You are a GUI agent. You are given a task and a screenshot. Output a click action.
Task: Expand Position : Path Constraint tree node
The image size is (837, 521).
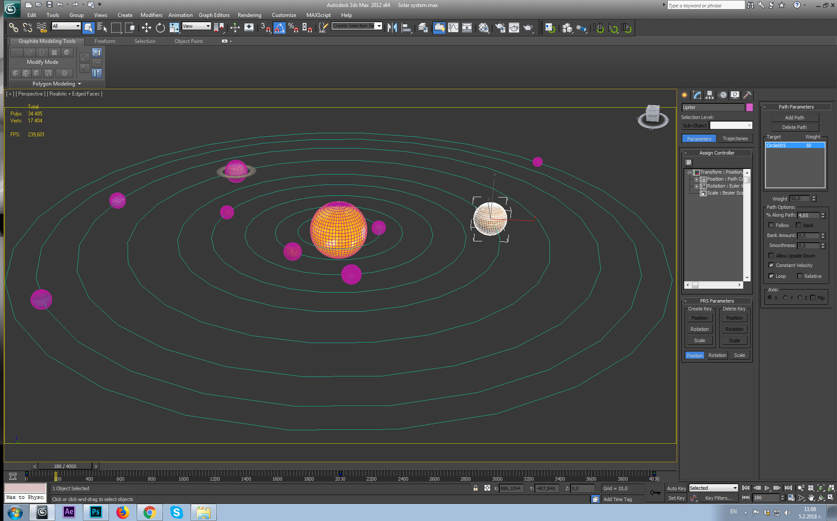click(696, 179)
